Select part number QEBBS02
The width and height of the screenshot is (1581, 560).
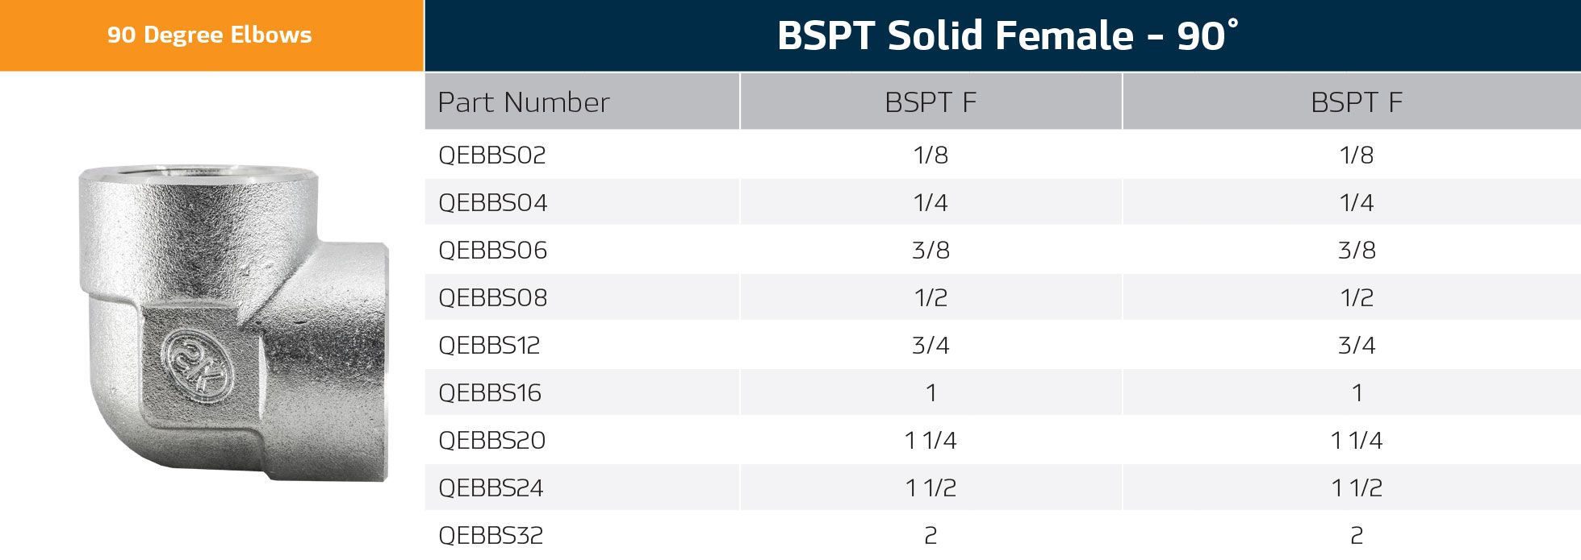point(492,155)
